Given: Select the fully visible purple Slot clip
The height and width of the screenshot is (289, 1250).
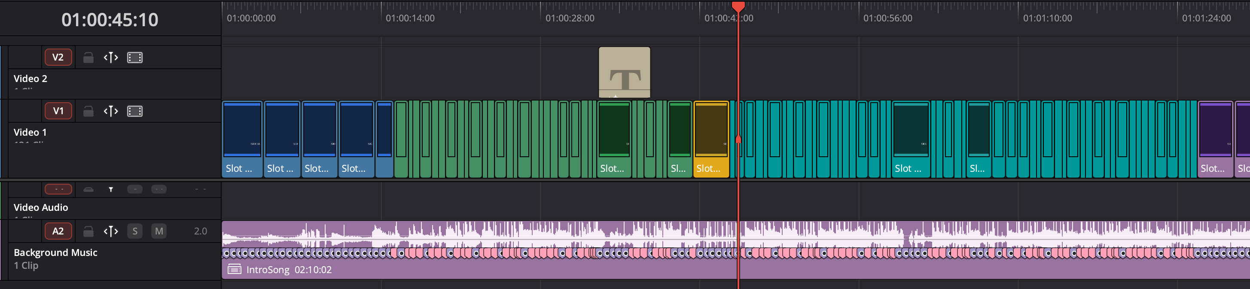Looking at the screenshot, I should [1216, 139].
